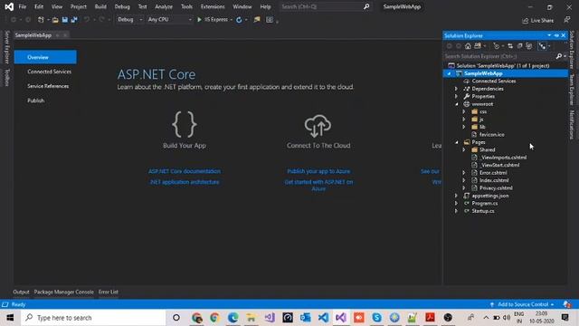This screenshot has width=579, height=326.
Task: Click the Windows Start button
Action: tap(10, 318)
